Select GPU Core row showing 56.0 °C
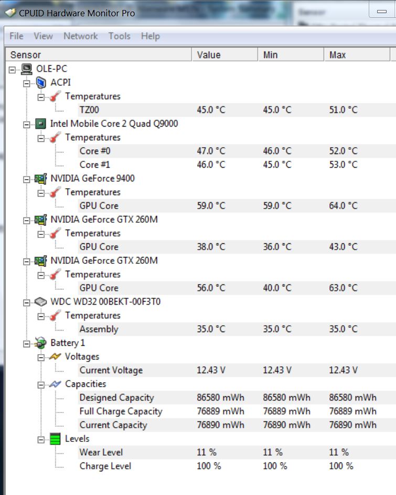 pos(237,288)
